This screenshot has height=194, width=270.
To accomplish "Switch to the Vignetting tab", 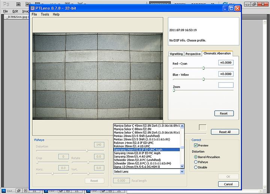I will pos(176,54).
